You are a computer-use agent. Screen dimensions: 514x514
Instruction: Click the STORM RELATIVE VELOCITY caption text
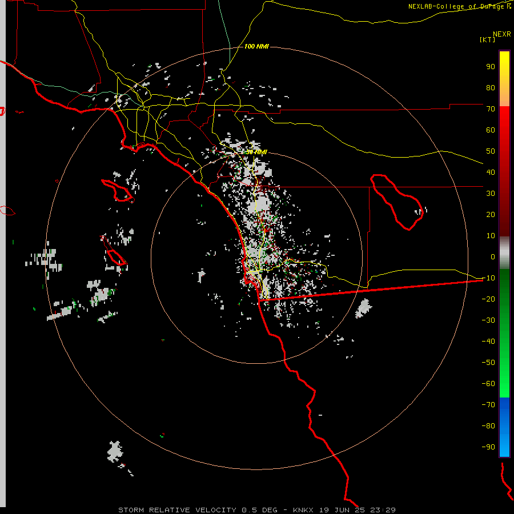[177, 510]
